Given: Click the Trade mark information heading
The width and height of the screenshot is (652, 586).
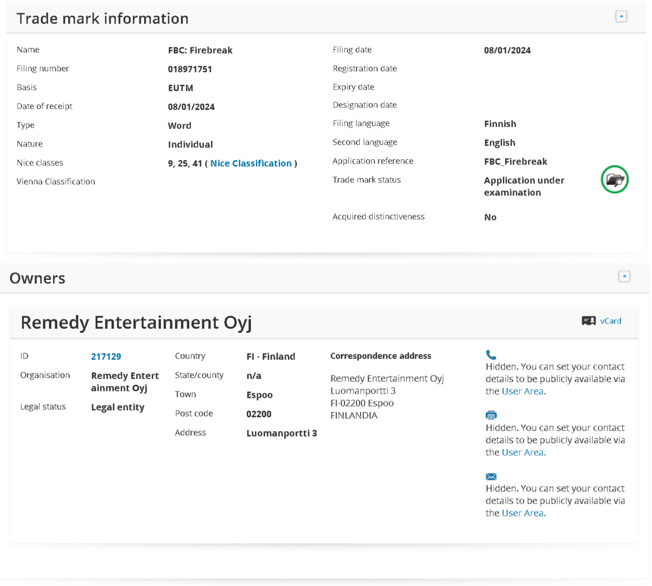Looking at the screenshot, I should point(102,19).
